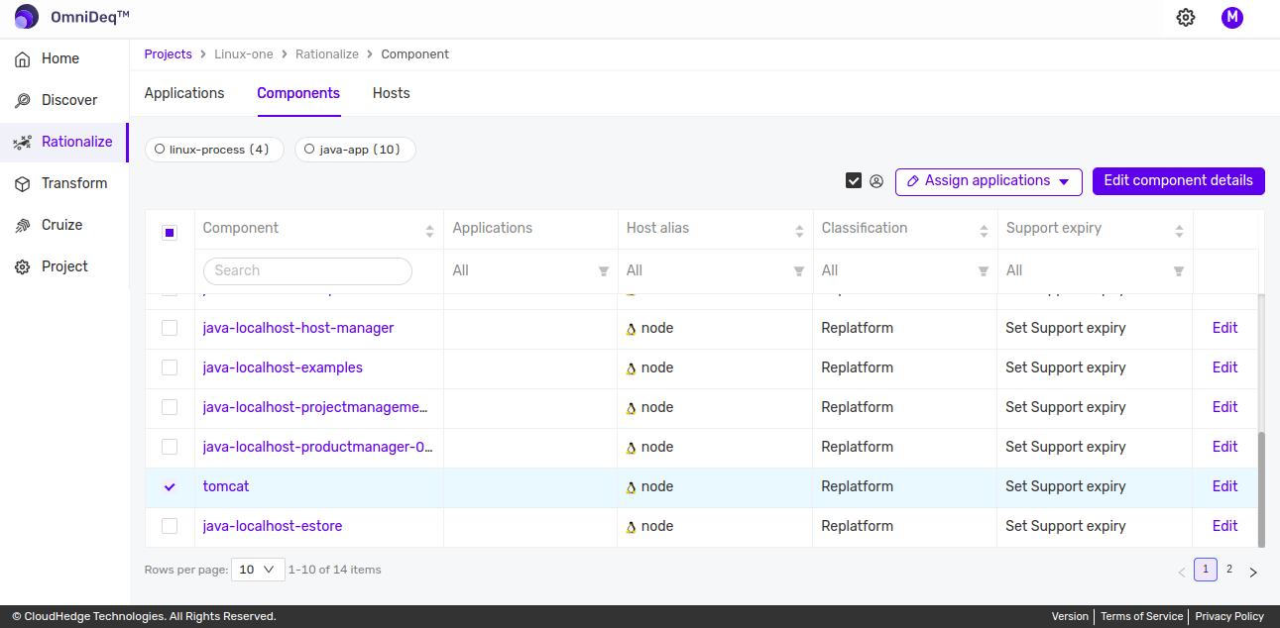This screenshot has width=1280, height=628.
Task: Click the Discover sidebar icon
Action: click(x=22, y=101)
